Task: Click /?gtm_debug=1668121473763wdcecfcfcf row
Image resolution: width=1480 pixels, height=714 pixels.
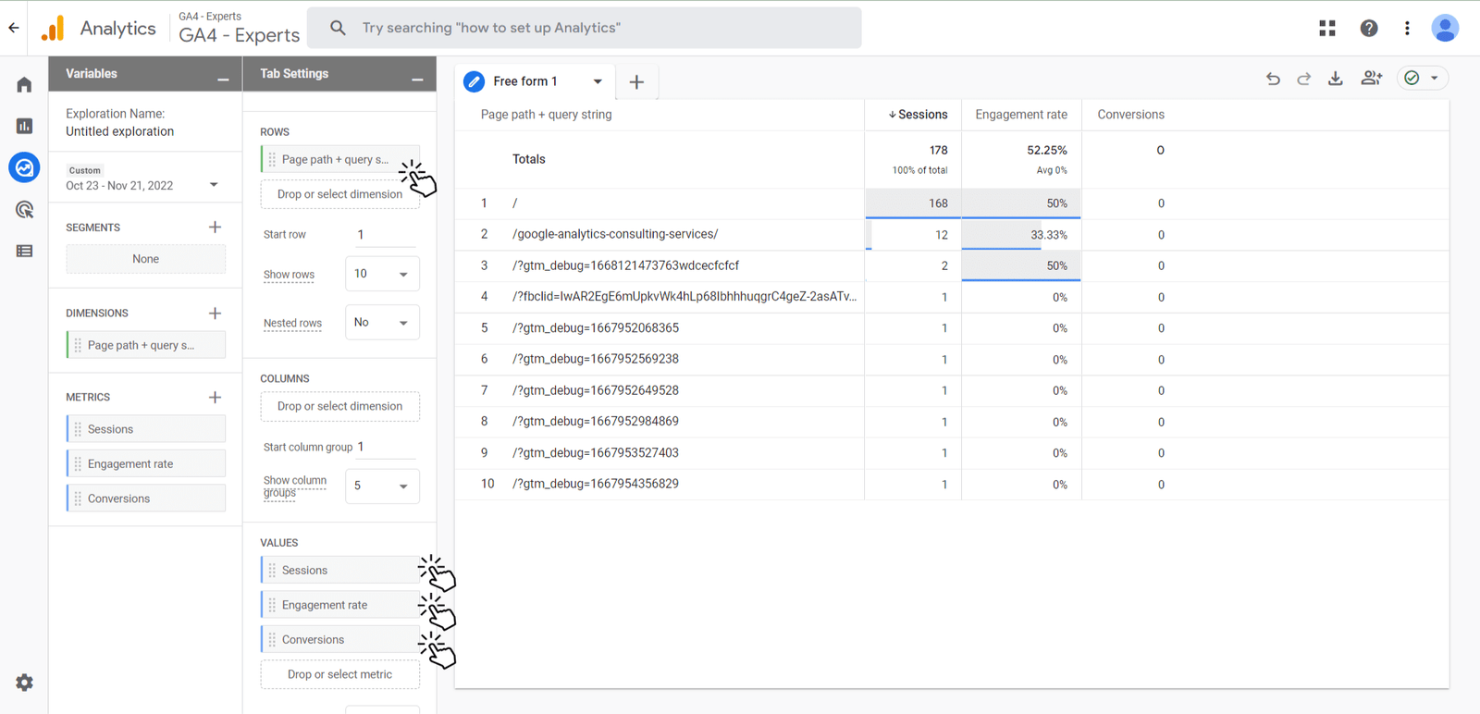Action: pos(625,265)
